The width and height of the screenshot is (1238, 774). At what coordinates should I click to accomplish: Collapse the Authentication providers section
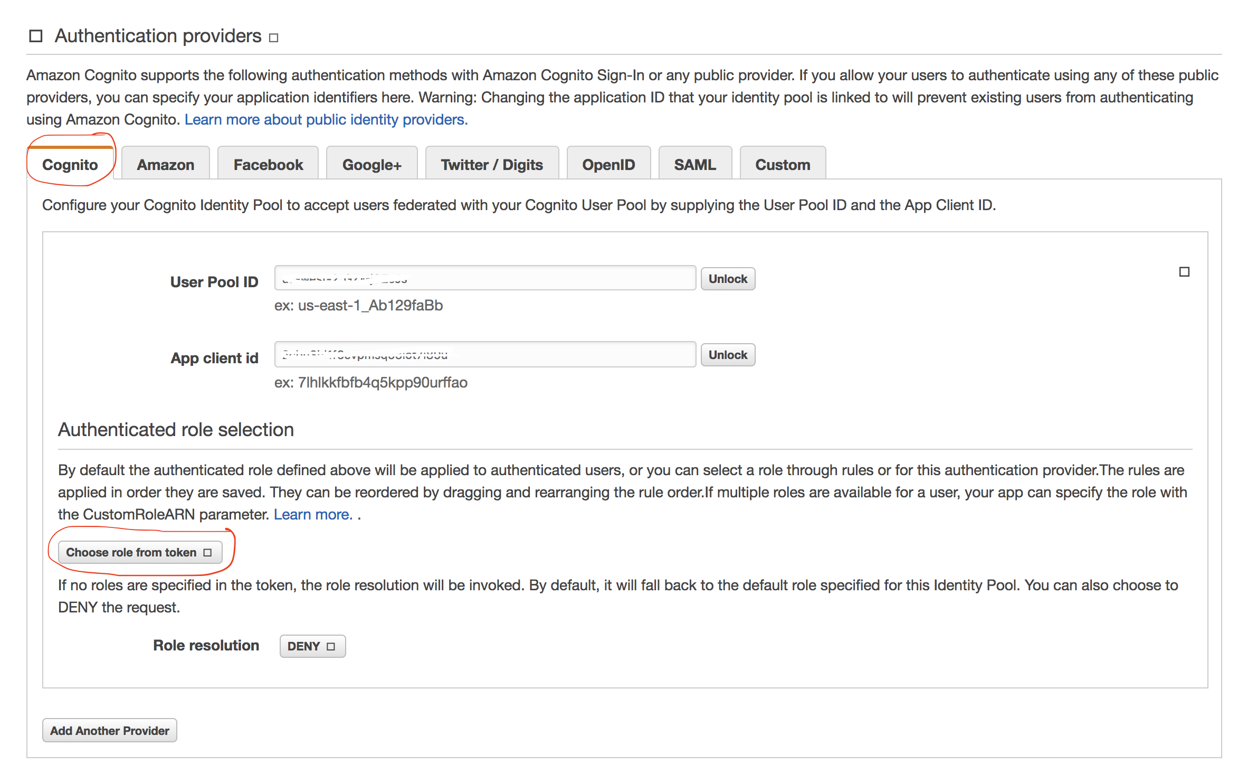pos(36,35)
